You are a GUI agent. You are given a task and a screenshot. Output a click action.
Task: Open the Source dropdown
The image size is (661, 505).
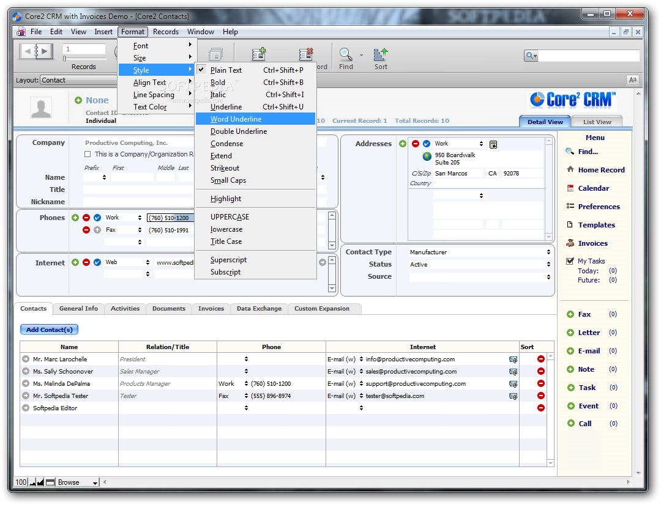pos(481,277)
